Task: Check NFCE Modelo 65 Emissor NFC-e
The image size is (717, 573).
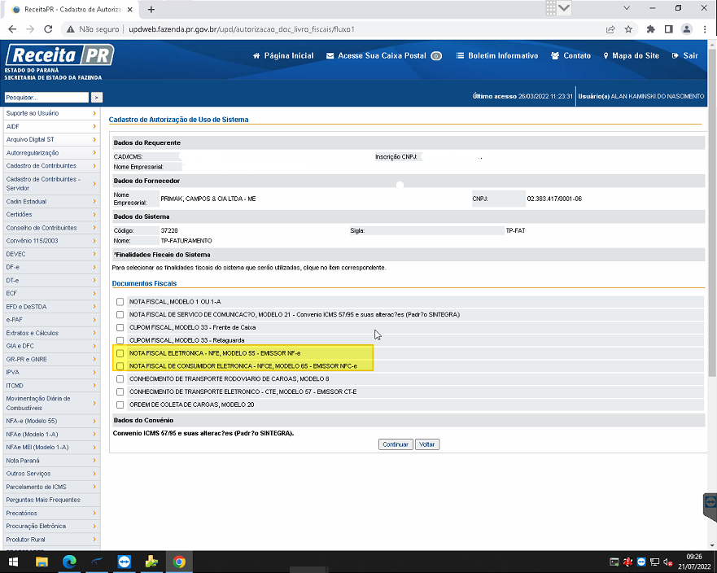Action: pos(120,365)
